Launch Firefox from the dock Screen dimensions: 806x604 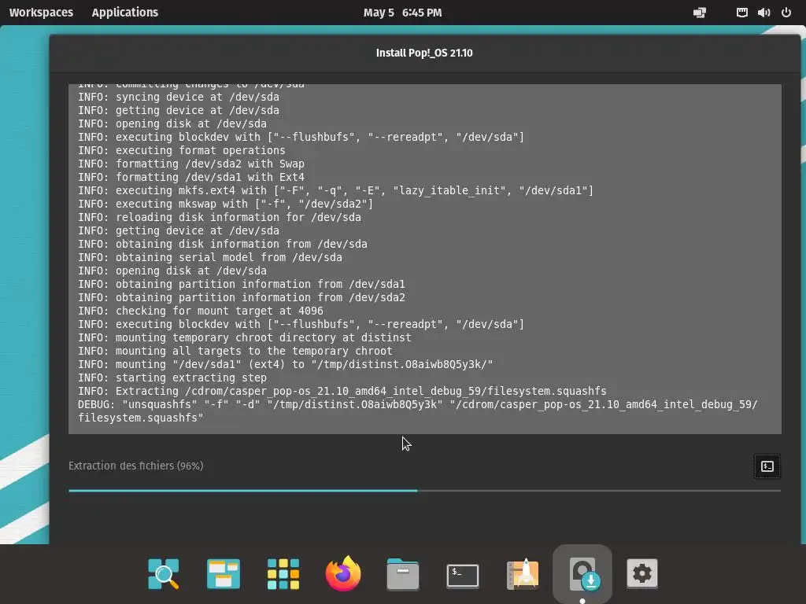pos(343,573)
